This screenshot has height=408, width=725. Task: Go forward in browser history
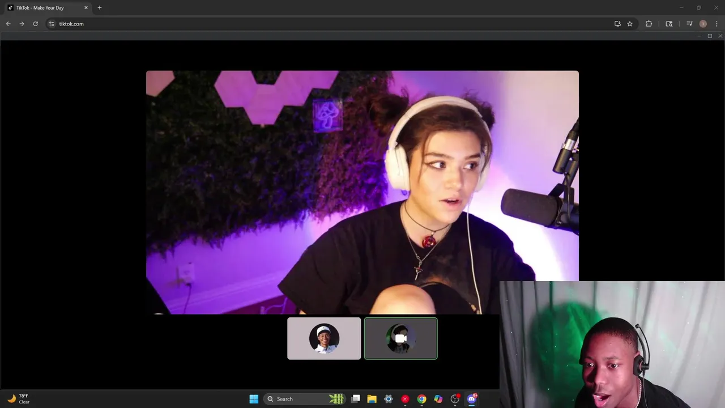pyautogui.click(x=22, y=24)
